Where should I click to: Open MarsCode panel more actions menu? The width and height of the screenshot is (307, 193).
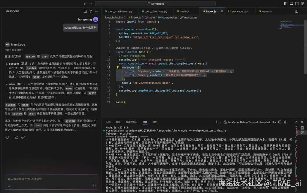point(96,11)
